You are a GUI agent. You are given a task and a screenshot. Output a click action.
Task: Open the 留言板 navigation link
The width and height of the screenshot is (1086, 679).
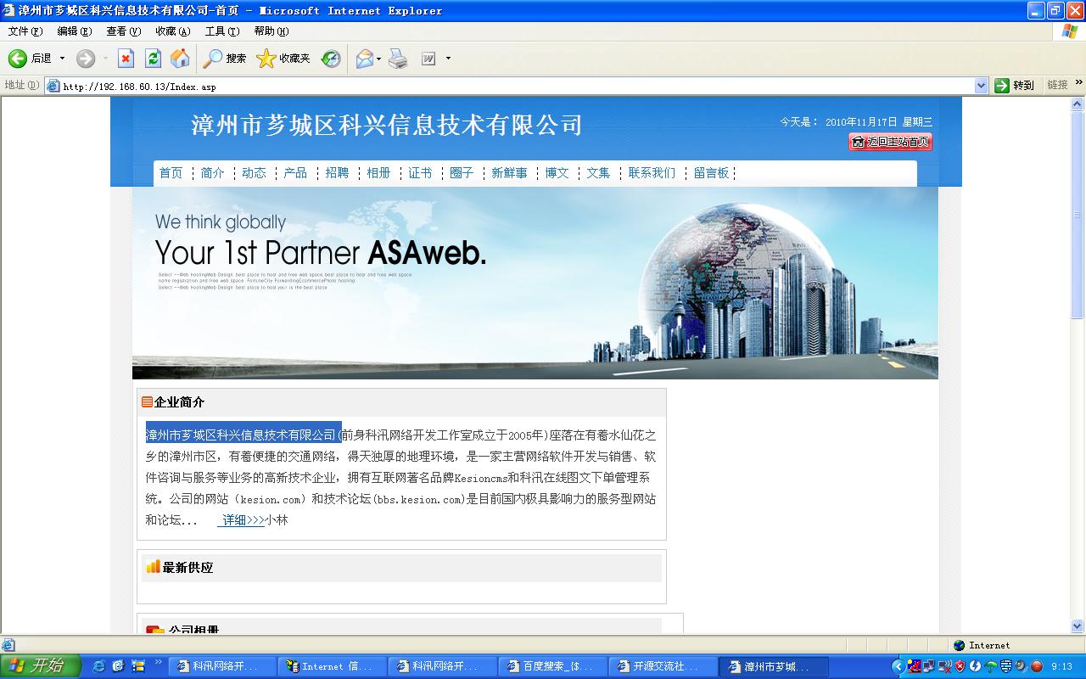pyautogui.click(x=711, y=173)
